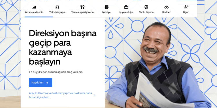Switch to the Yolculuk yapın tab
Screen dimensions: 217x108
(x=57, y=12)
